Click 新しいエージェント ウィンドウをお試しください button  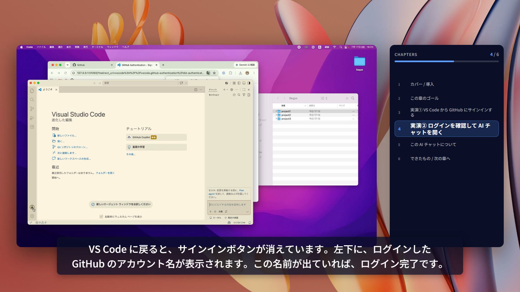pyautogui.click(x=121, y=204)
